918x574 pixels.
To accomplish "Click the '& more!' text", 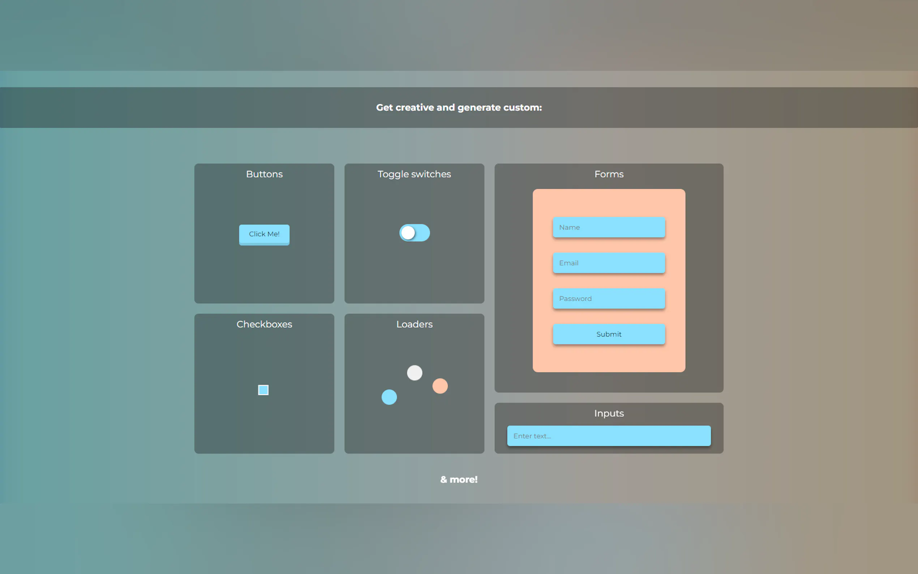I will [x=459, y=480].
